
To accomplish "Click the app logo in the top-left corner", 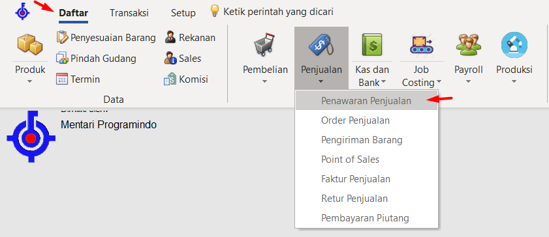I will pos(22,12).
